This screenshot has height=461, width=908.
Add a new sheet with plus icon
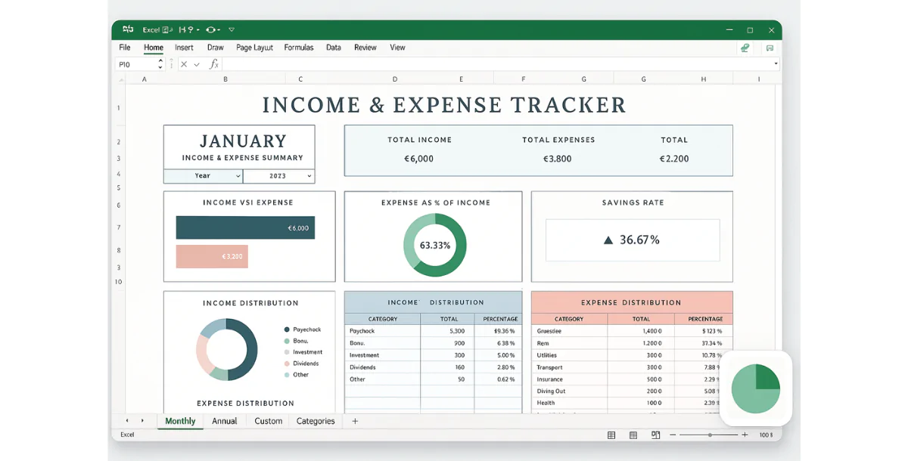coord(355,421)
